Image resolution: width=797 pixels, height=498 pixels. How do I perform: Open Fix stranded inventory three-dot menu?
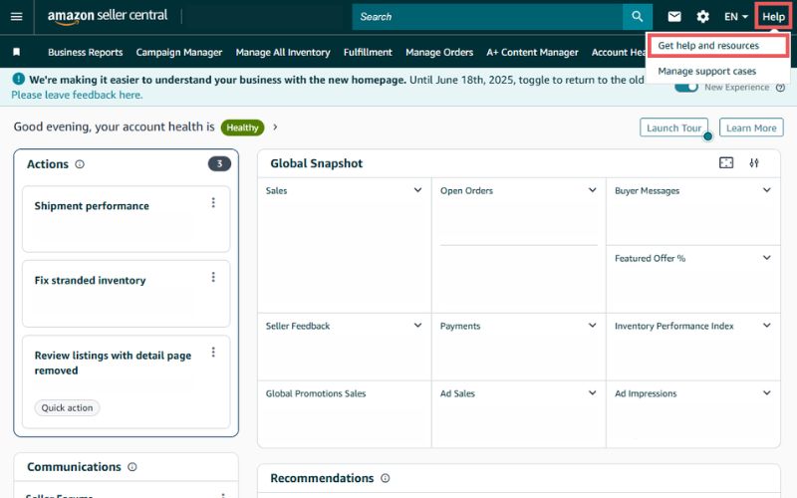[x=213, y=277]
